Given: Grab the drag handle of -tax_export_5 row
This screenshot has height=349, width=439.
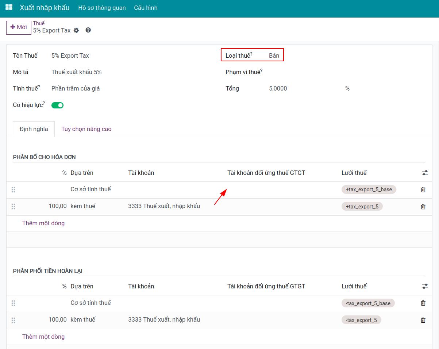Looking at the screenshot, I should pyautogui.click(x=14, y=320).
